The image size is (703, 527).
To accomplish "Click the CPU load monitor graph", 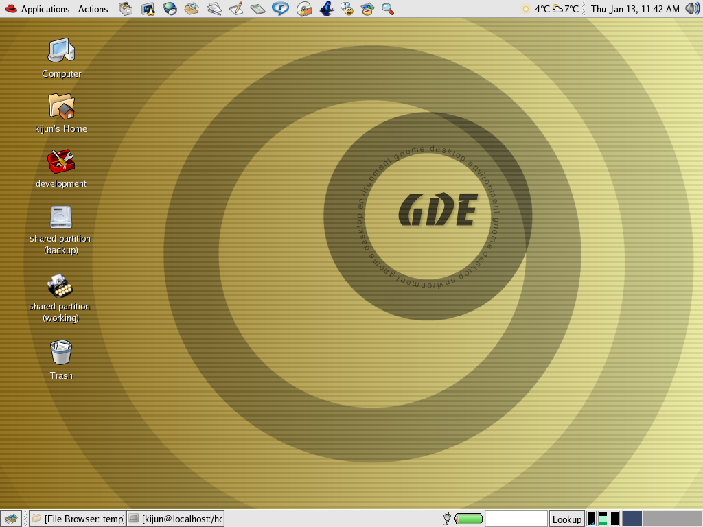I will (x=592, y=519).
